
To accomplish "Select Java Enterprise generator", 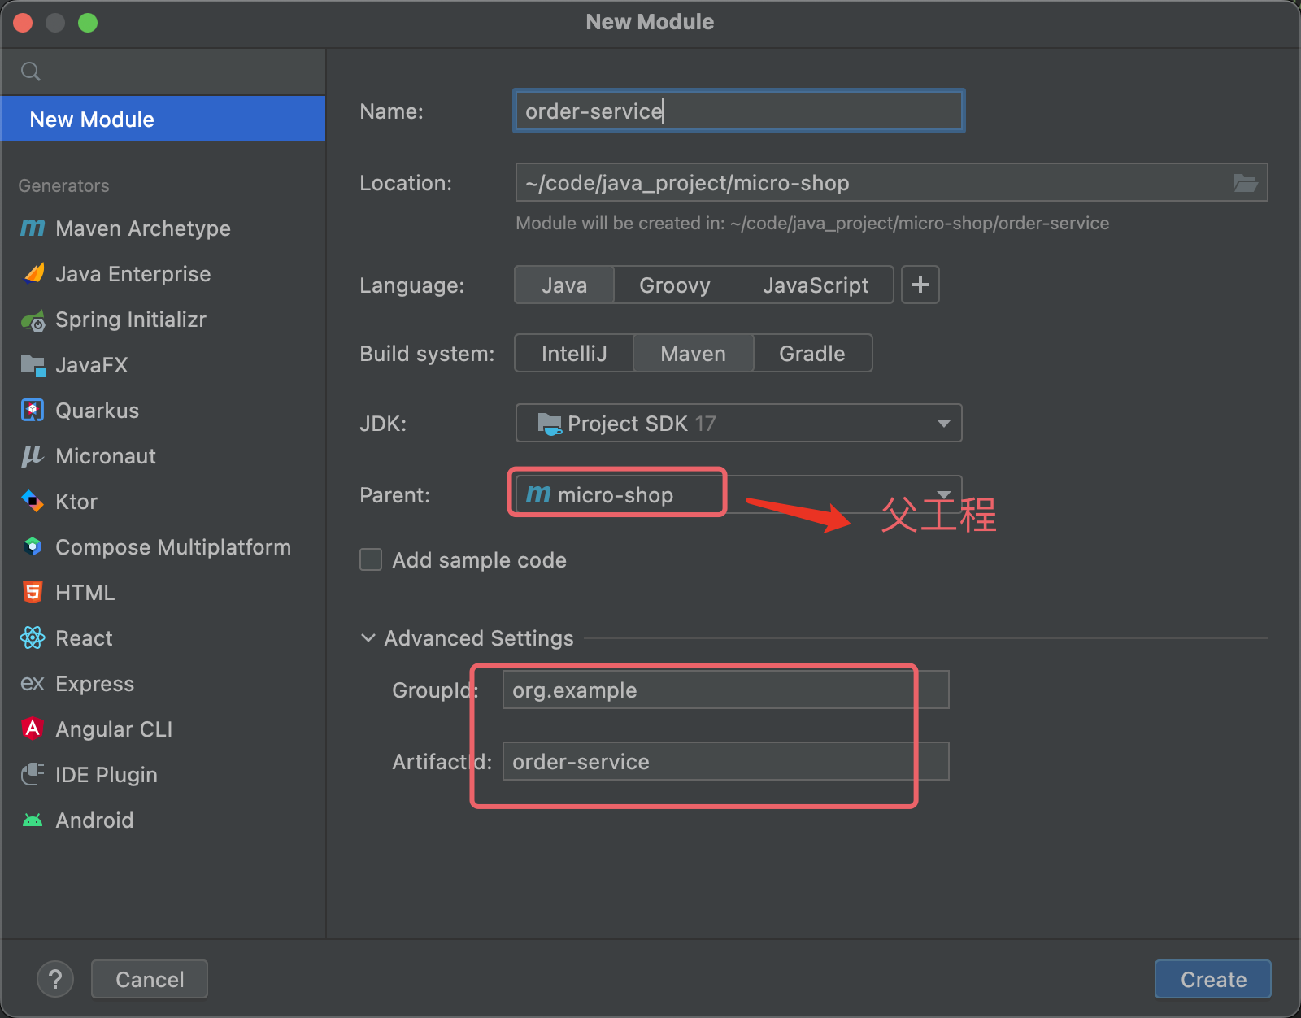I will pyautogui.click(x=163, y=274).
